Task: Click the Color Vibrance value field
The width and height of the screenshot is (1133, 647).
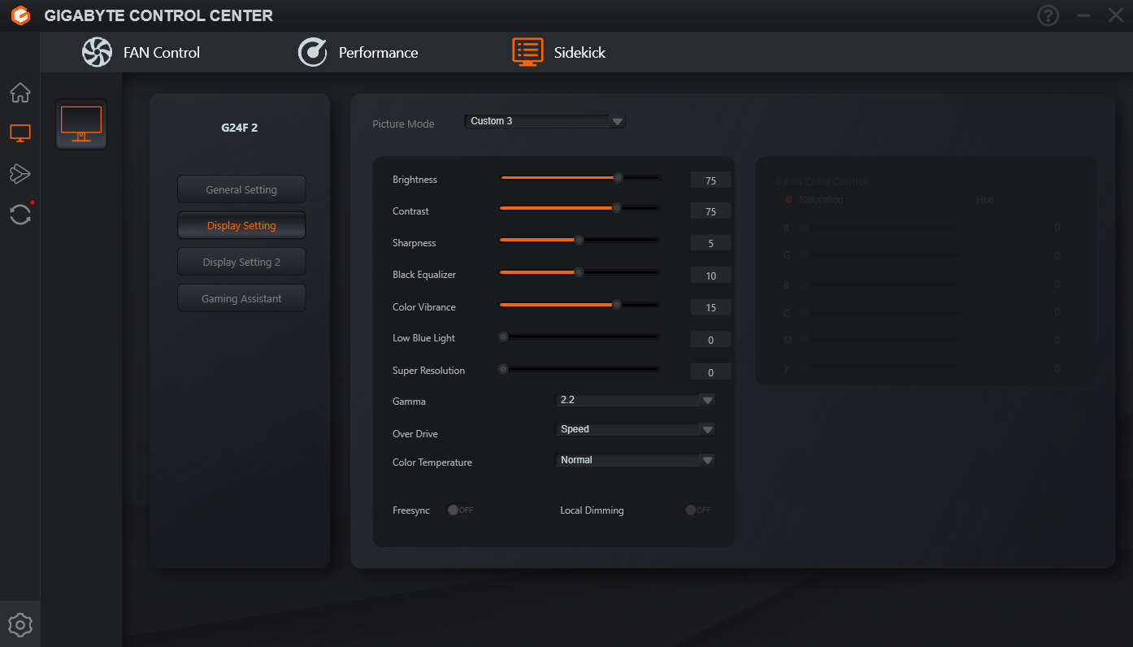Action: tap(710, 307)
